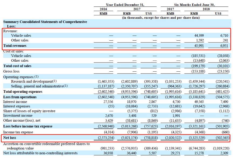The image size is (233, 158).
Task: Click other sales revenue value 241
Action: [225, 40]
